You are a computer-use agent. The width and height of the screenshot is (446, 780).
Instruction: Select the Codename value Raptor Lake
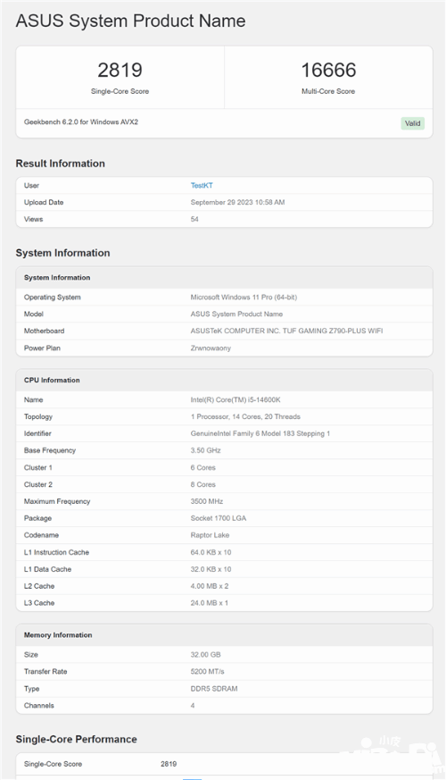coord(210,535)
